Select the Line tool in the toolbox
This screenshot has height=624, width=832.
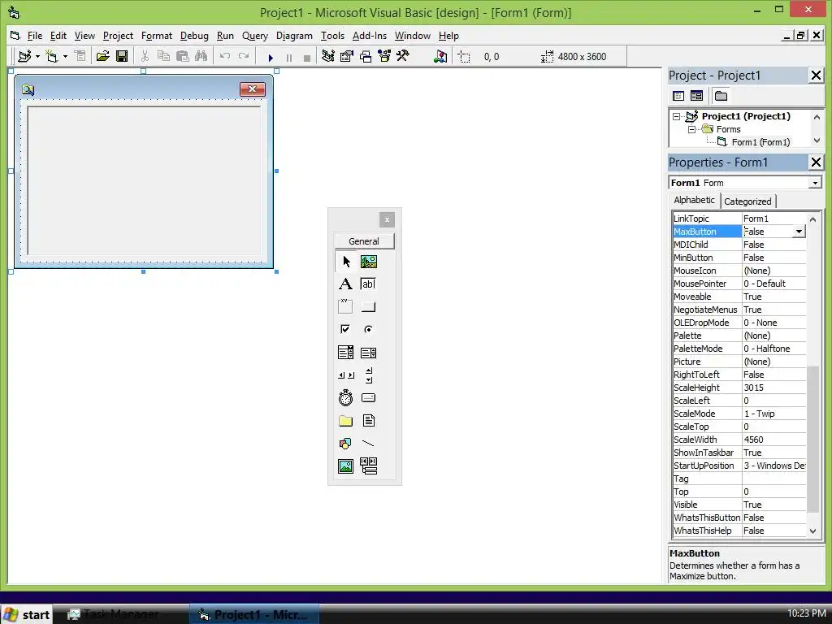click(x=369, y=444)
